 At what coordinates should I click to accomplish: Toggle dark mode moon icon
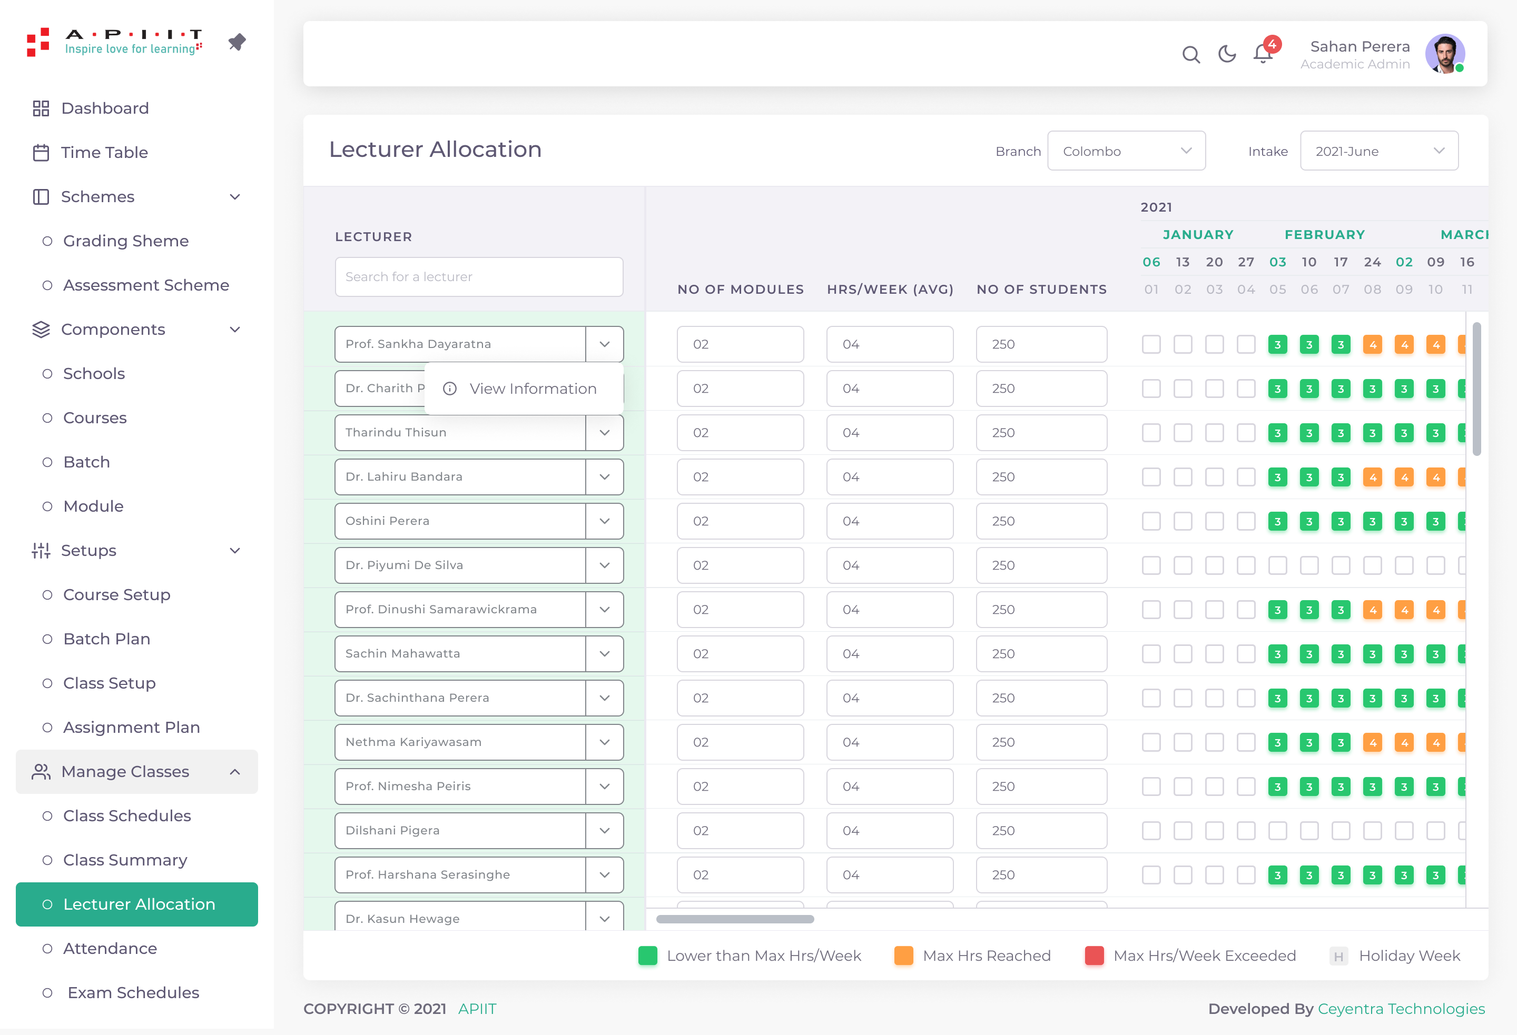pyautogui.click(x=1227, y=54)
